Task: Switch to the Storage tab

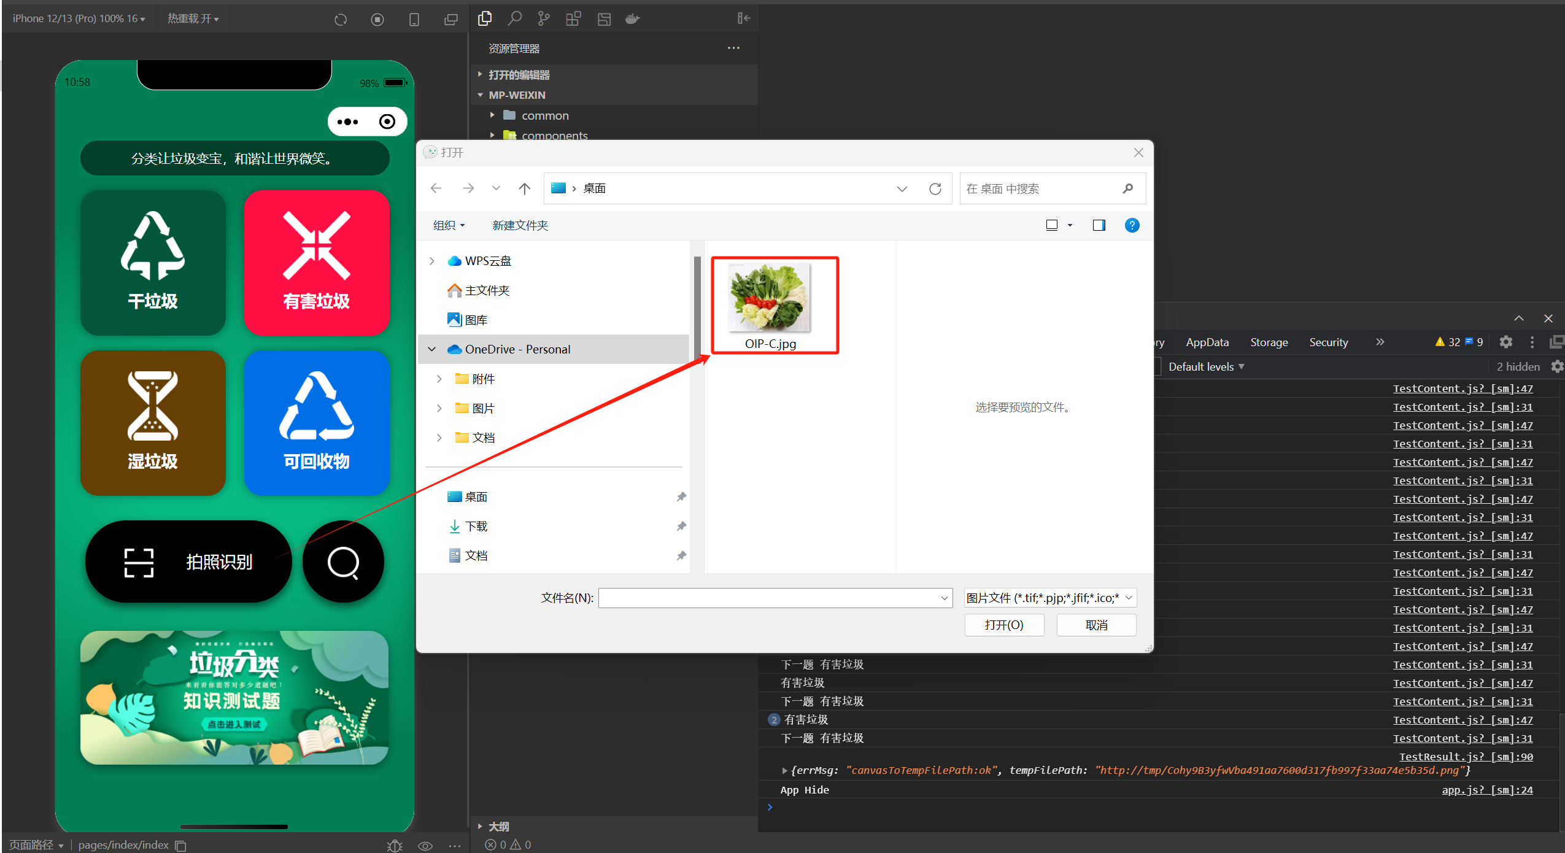Action: (1269, 342)
